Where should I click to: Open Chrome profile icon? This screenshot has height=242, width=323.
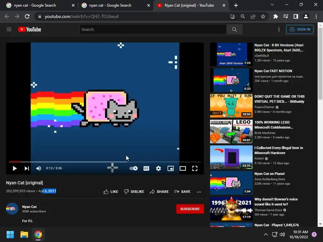tap(306, 16)
